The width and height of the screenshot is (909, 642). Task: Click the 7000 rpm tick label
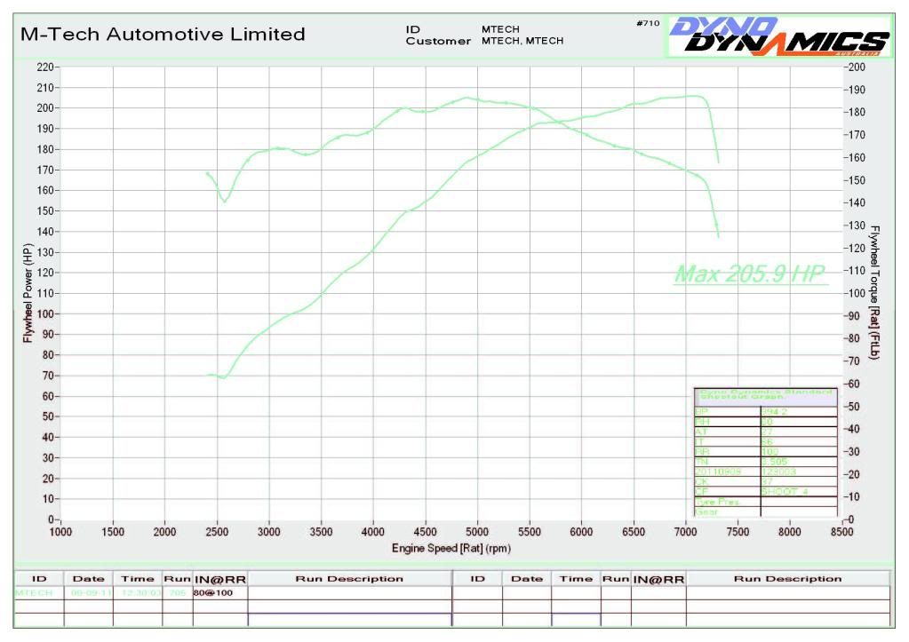(x=686, y=532)
